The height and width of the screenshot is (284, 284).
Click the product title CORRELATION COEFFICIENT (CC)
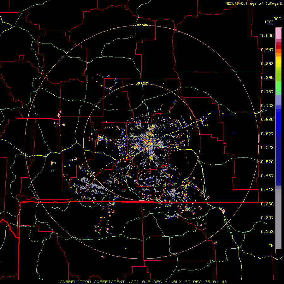point(99,282)
